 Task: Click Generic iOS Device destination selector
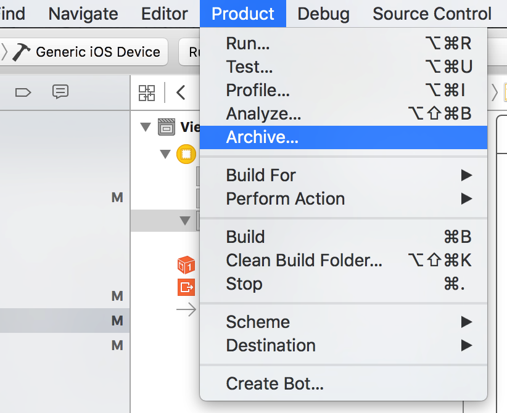click(97, 52)
